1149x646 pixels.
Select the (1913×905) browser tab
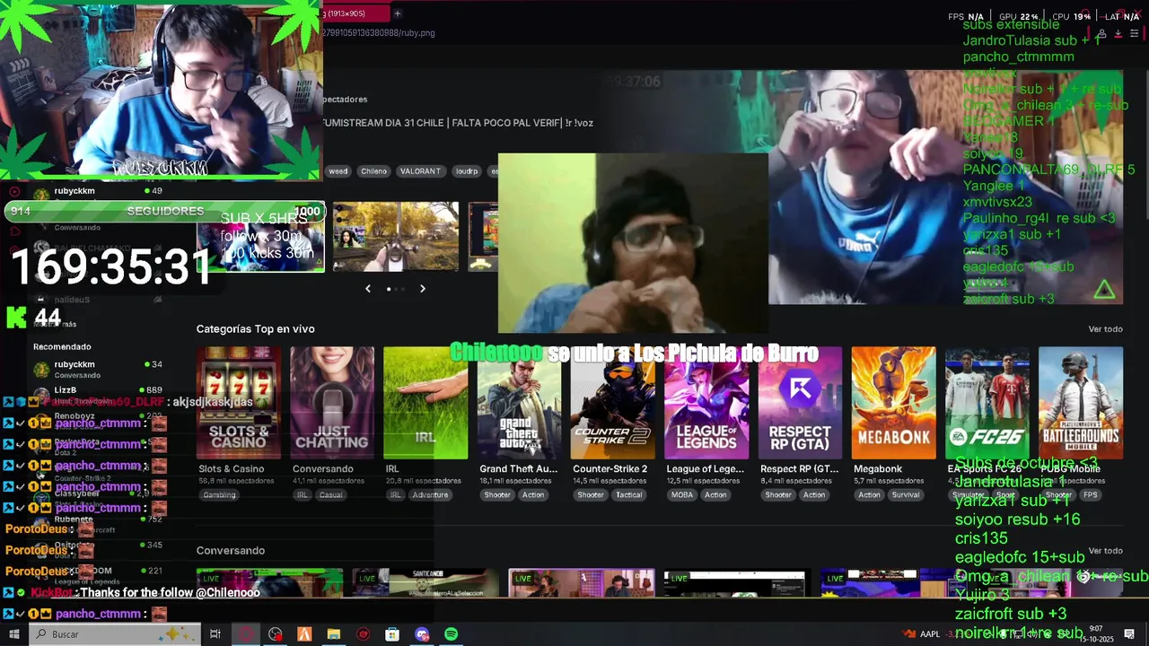tap(356, 13)
